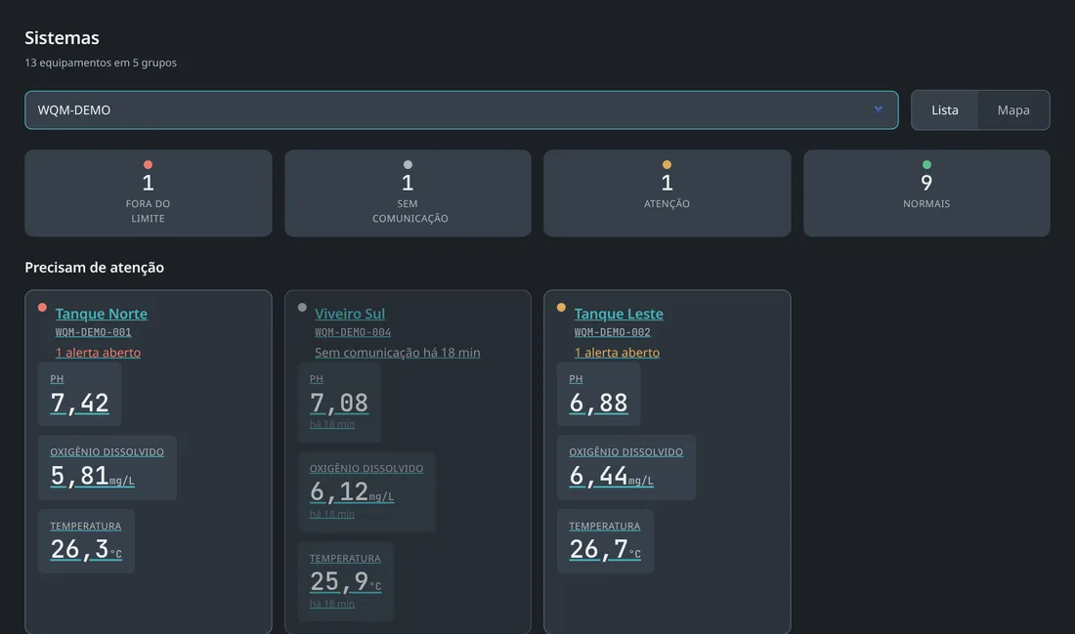Screen dimensions: 1075x634
Task: Click the PH label in Viveiro Sul card
Action: coord(316,378)
